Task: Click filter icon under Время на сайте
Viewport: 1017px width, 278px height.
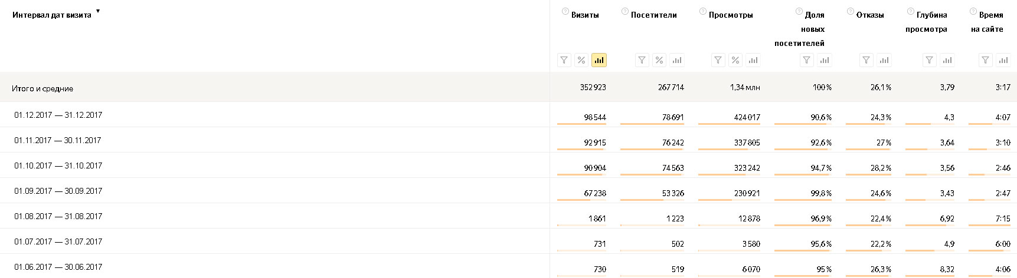Action: (986, 60)
